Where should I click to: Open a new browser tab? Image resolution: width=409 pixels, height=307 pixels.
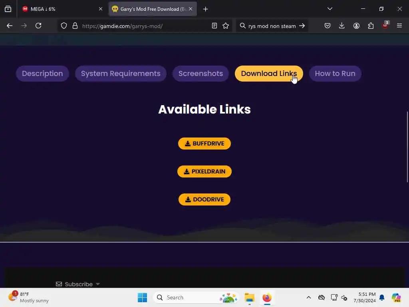pyautogui.click(x=206, y=9)
